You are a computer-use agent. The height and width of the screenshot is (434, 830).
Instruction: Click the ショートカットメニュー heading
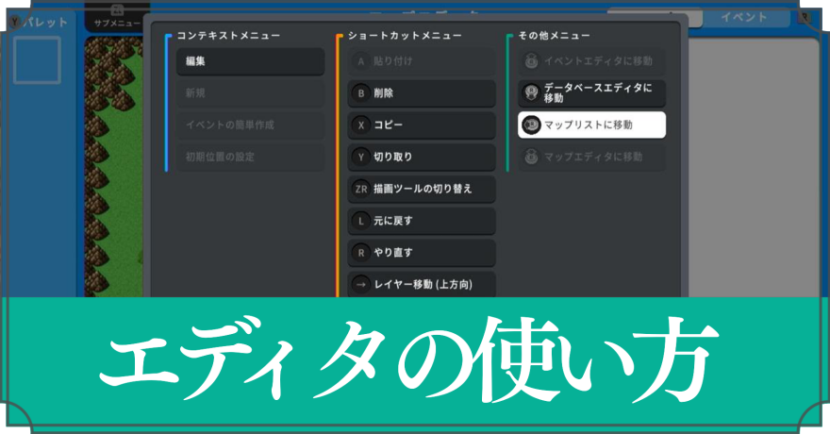pyautogui.click(x=405, y=36)
